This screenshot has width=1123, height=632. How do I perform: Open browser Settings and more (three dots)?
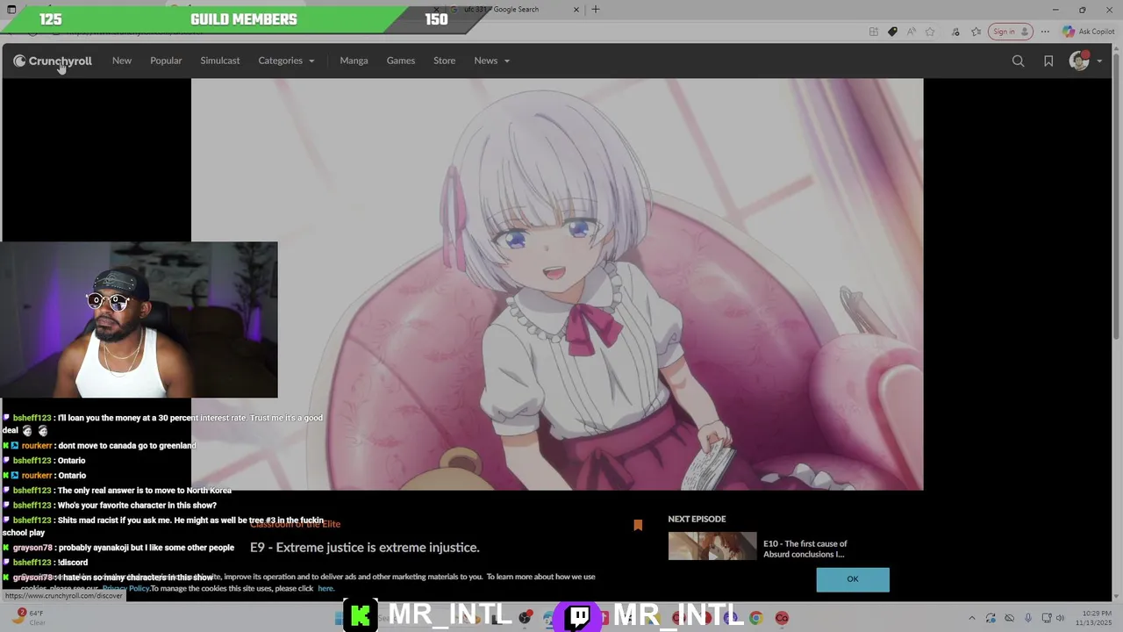pyautogui.click(x=1045, y=32)
